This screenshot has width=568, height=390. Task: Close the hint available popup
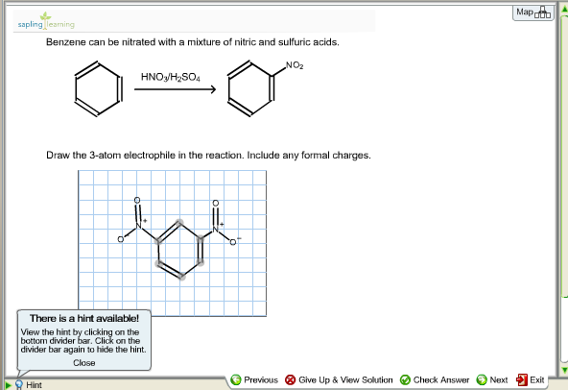click(84, 363)
